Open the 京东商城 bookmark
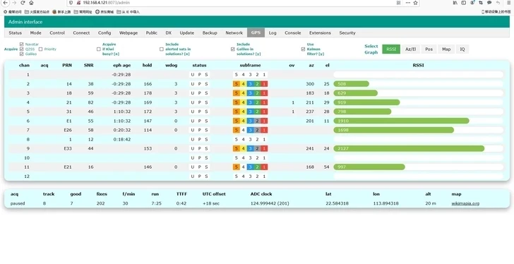 point(104,12)
